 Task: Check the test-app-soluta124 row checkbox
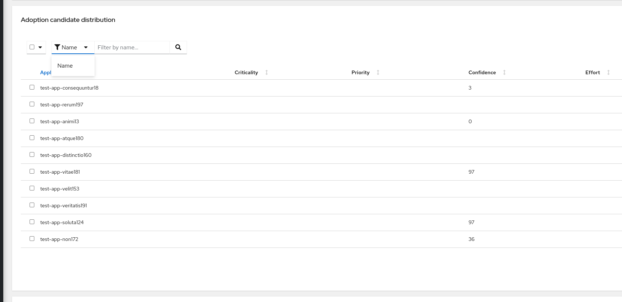click(x=32, y=222)
